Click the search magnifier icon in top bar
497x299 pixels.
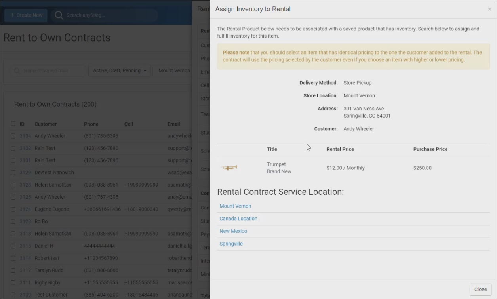coord(59,15)
